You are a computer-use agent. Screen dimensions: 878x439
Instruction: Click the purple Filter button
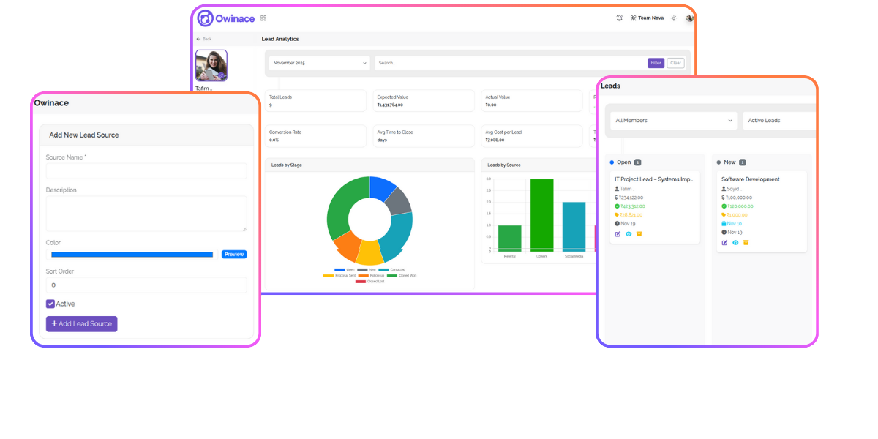(656, 64)
